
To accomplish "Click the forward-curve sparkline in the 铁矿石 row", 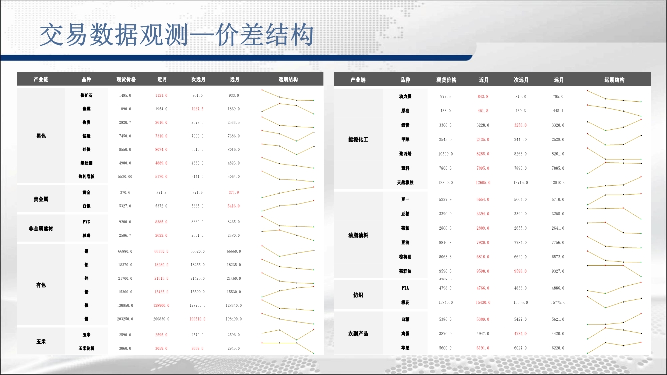I will (x=288, y=96).
